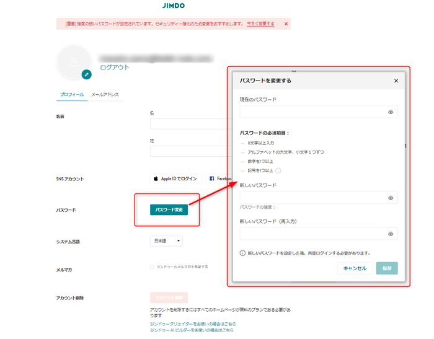This screenshot has height=339, width=434.
Task: Click the 現在のパスワード input field
Action: pyautogui.click(x=319, y=112)
